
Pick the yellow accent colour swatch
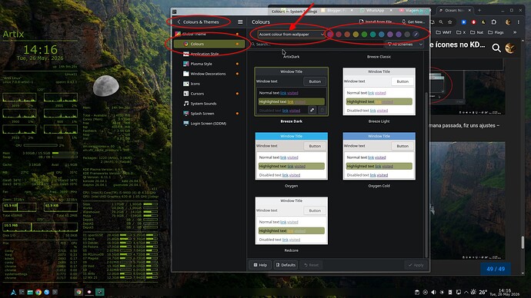click(x=356, y=34)
